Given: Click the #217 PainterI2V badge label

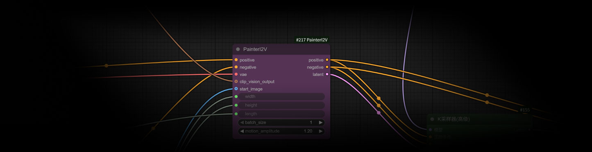Looking at the screenshot, I should coord(312,40).
